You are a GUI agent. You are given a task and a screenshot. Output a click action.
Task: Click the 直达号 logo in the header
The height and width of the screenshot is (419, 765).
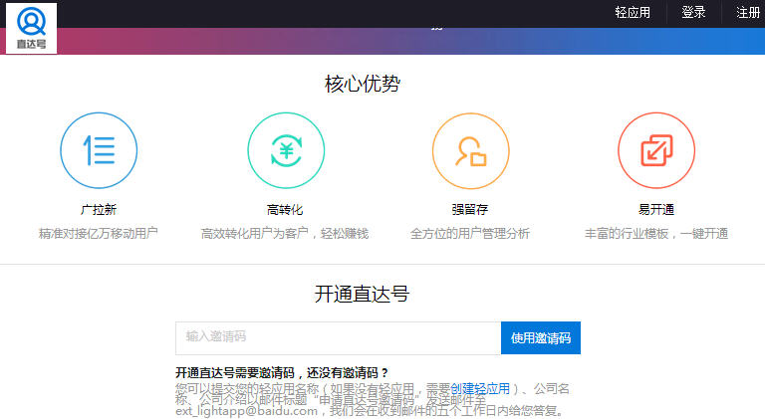point(31,28)
